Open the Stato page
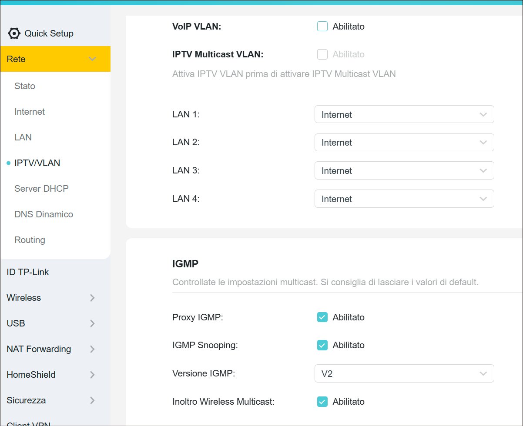The image size is (523, 426). 25,86
